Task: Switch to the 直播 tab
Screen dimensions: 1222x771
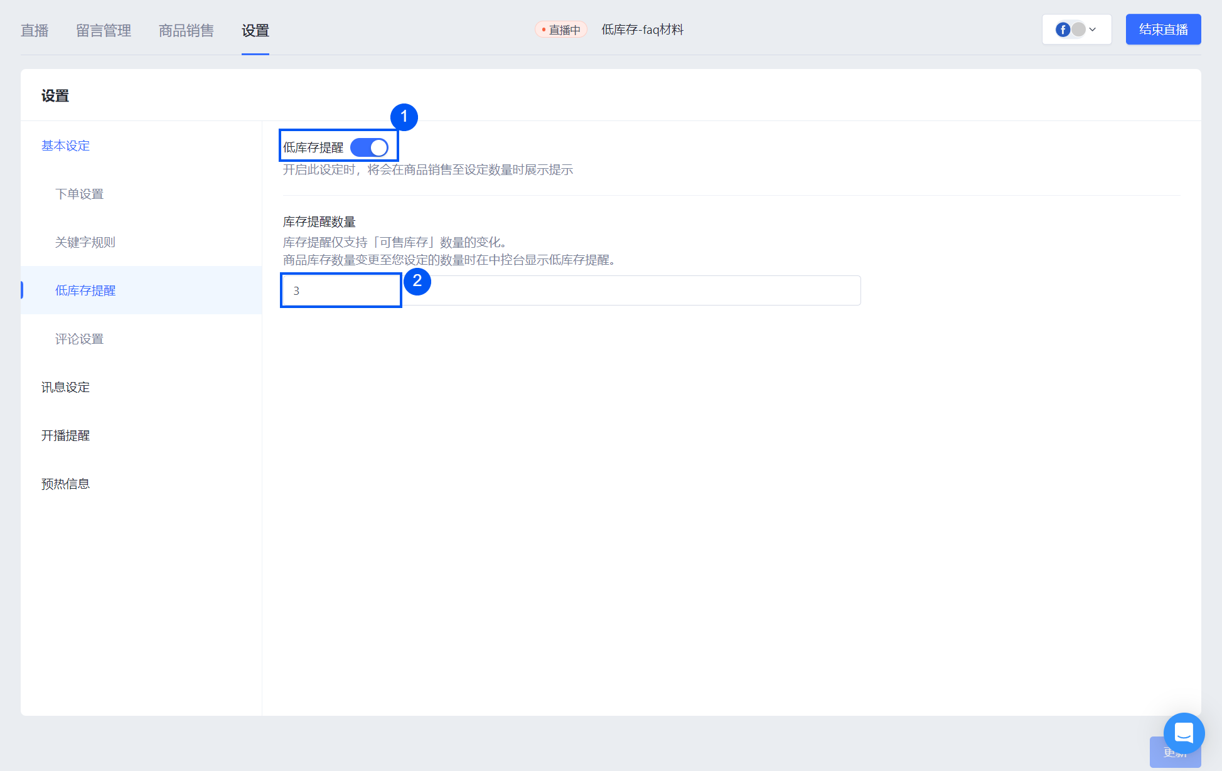Action: tap(35, 30)
